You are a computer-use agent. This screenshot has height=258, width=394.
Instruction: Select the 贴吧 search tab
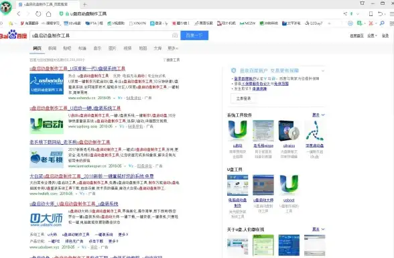67,48
